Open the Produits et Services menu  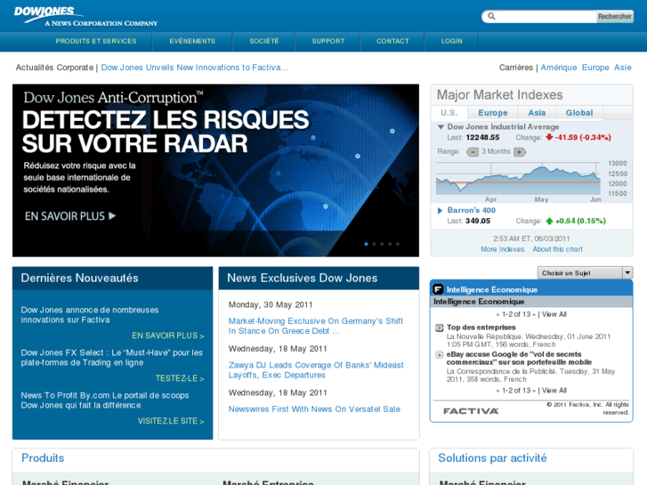click(x=96, y=41)
